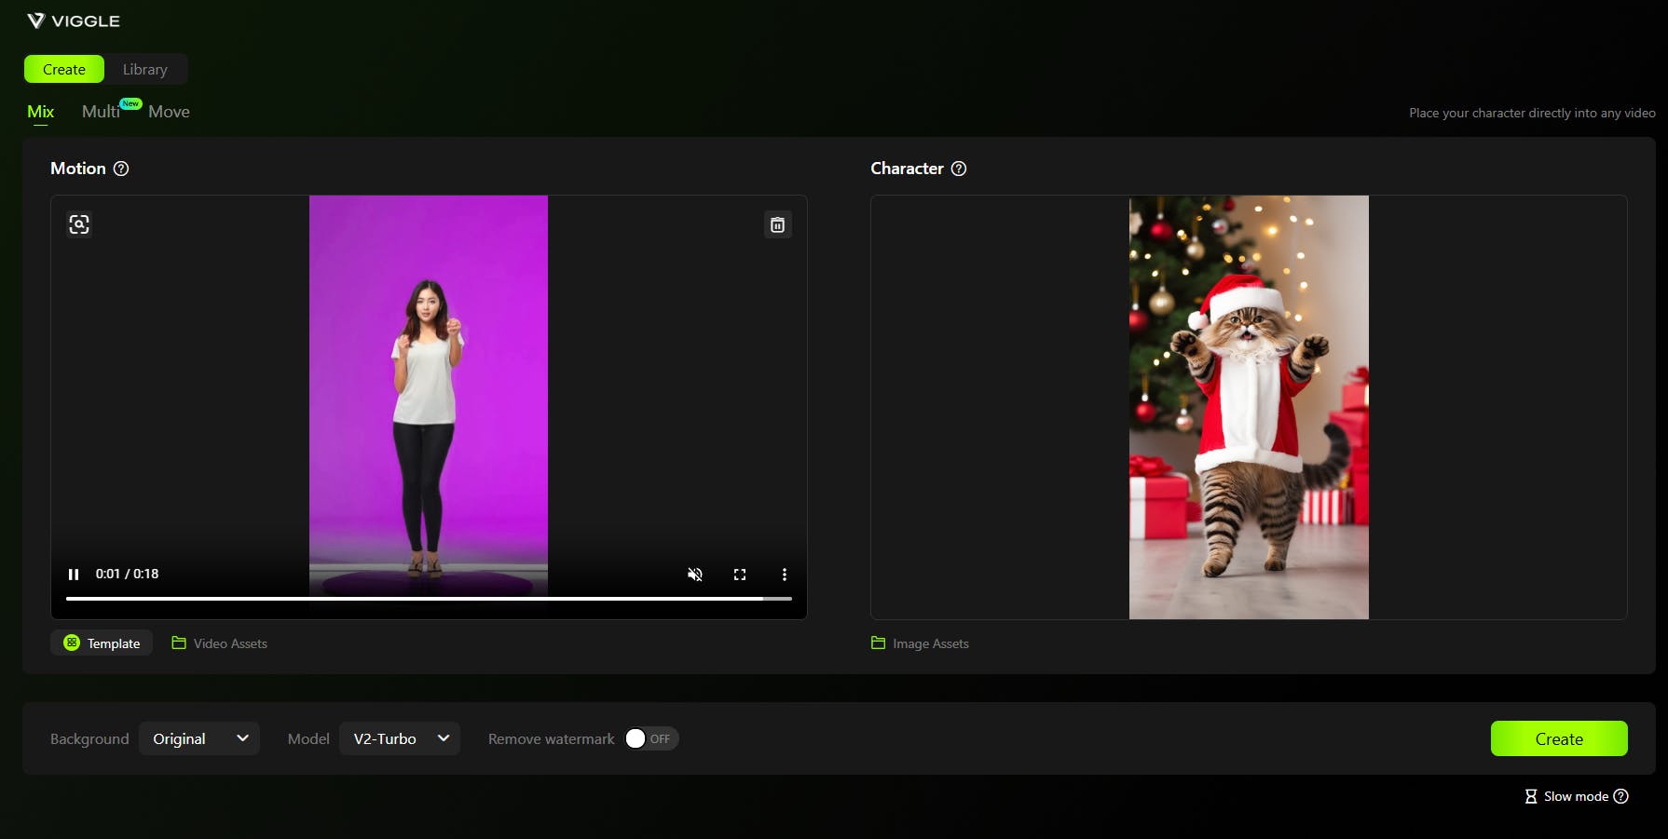Enter fullscreen on the motion video

tap(740, 575)
